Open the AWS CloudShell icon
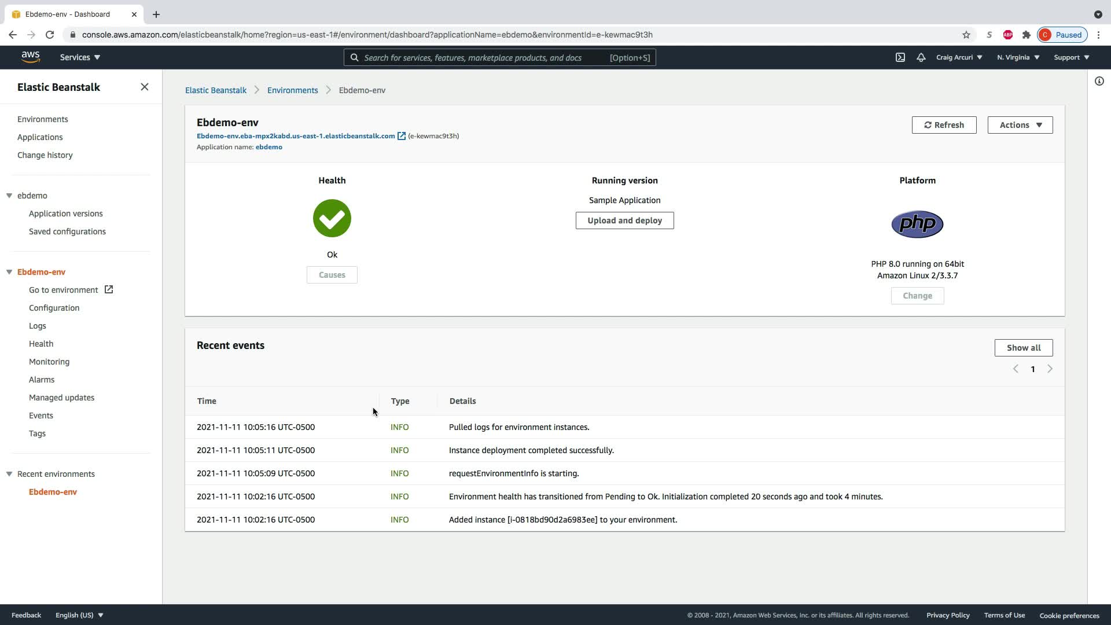This screenshot has width=1111, height=625. tap(900, 57)
